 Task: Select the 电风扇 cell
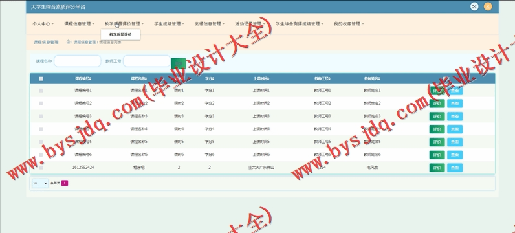tap(372, 167)
